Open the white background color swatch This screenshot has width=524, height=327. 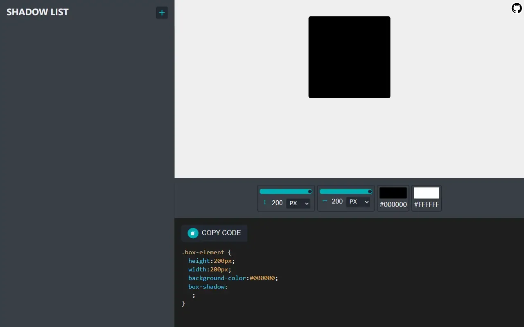tap(427, 193)
